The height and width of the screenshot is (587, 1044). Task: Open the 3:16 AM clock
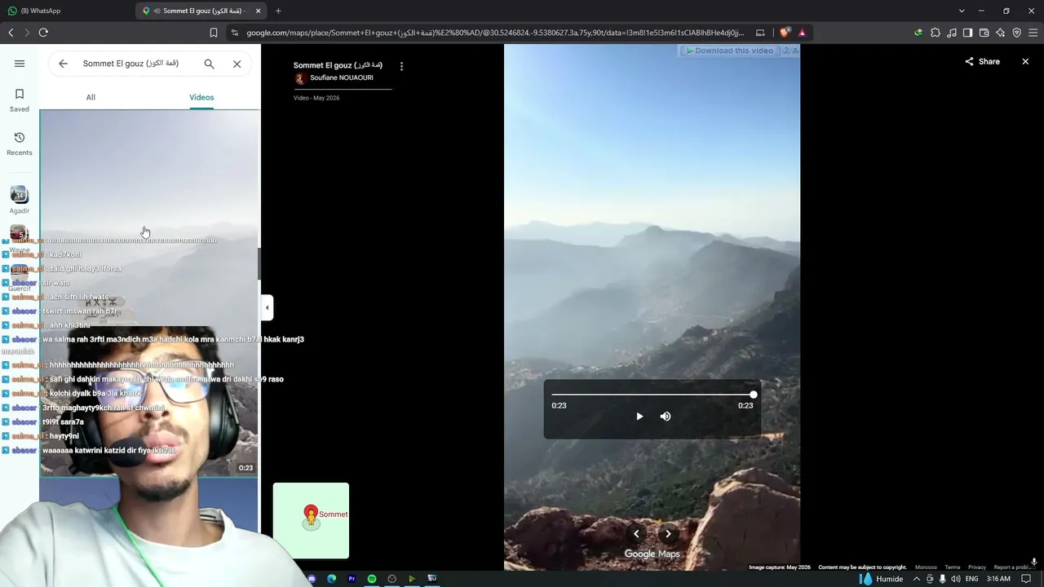pyautogui.click(x=998, y=579)
